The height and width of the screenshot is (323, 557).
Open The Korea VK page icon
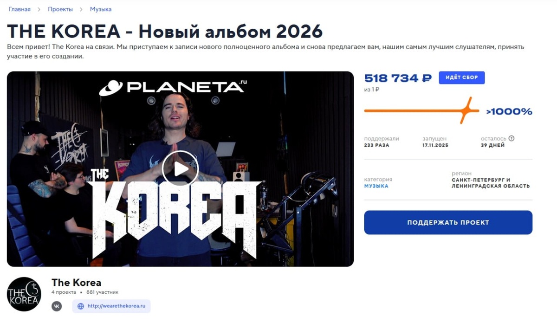[57, 306]
